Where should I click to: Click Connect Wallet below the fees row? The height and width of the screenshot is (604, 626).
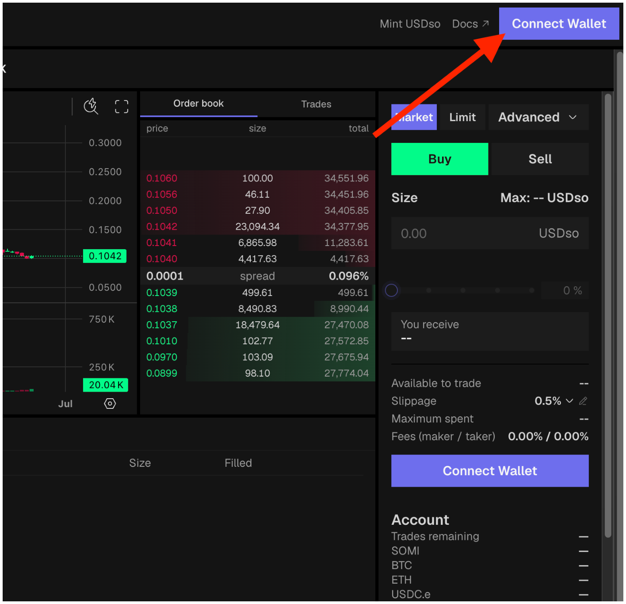[x=490, y=471]
